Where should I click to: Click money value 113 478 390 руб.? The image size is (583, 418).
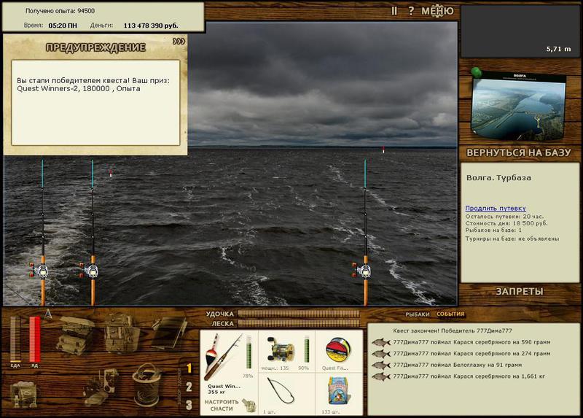151,26
